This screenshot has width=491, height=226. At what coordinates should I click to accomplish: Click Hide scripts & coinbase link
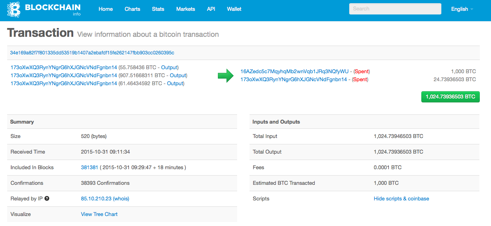click(x=401, y=199)
